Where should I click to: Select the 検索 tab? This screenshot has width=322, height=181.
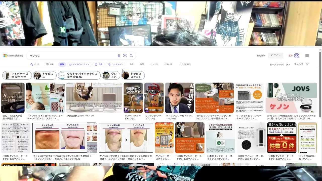[50, 64]
